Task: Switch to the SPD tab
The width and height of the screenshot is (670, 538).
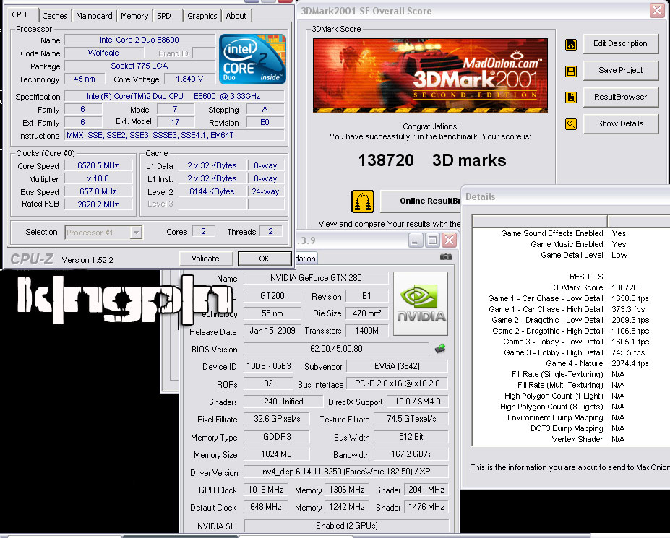Action: 164,16
